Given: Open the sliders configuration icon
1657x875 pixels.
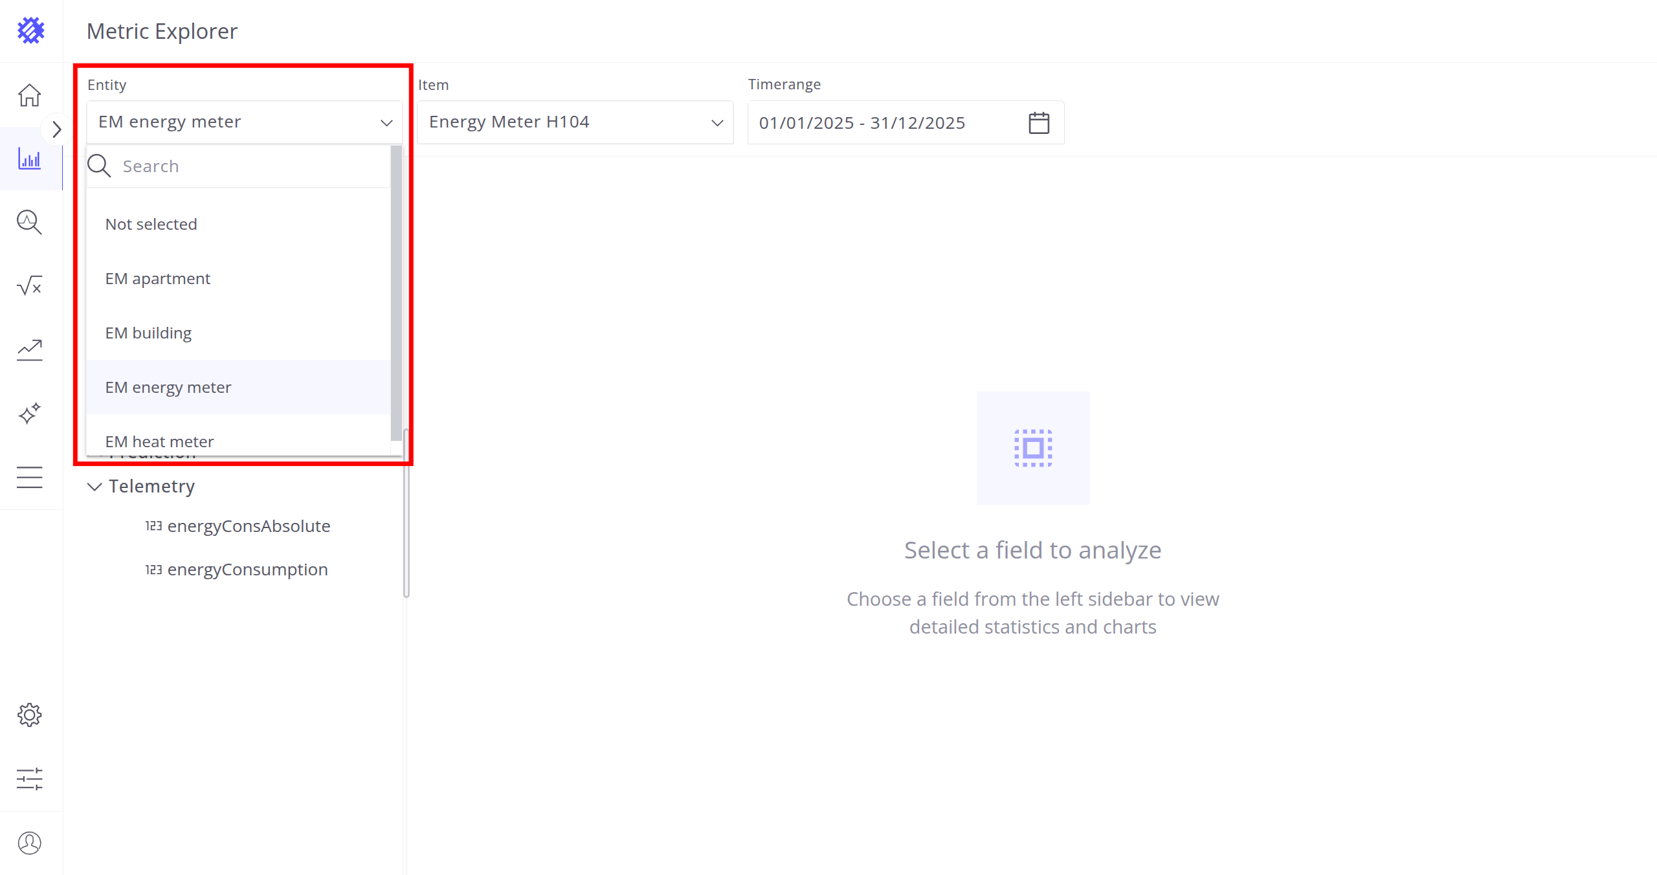Looking at the screenshot, I should (x=30, y=779).
